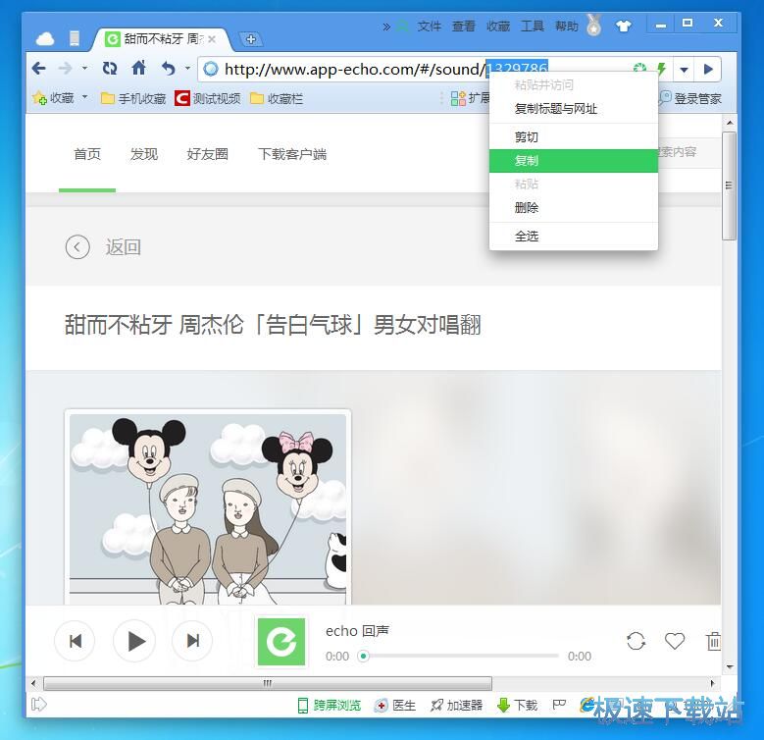This screenshot has height=740, width=764.
Task: Click the go play arrow next to address bar
Action: pos(708,70)
